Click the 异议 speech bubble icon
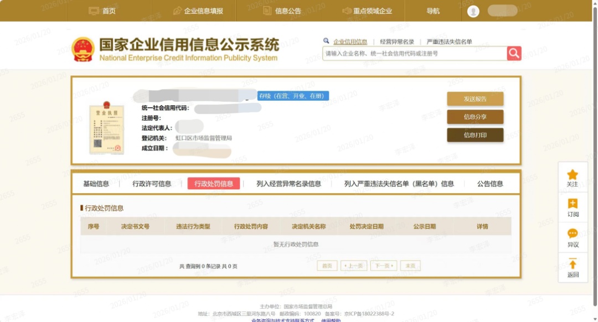The image size is (598, 322). (573, 234)
